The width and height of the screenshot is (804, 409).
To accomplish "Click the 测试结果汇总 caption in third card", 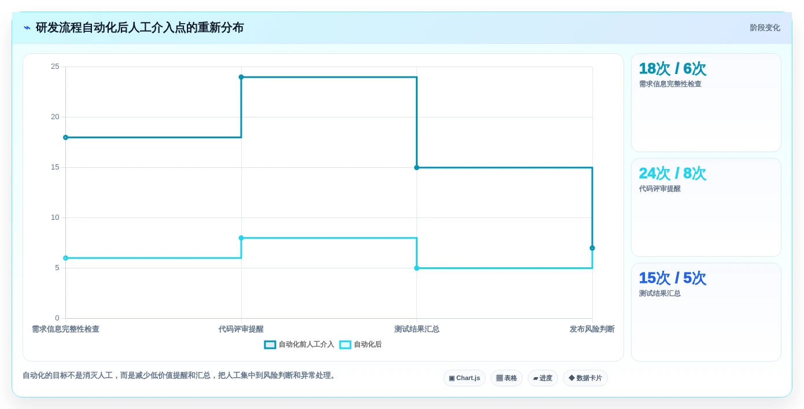I will click(x=659, y=293).
